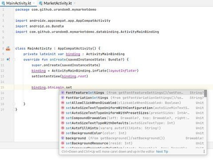Screen dimensions: 213x160
Task: Click the binding variable declaration on line 9
Action: pyautogui.click(x=73, y=54)
